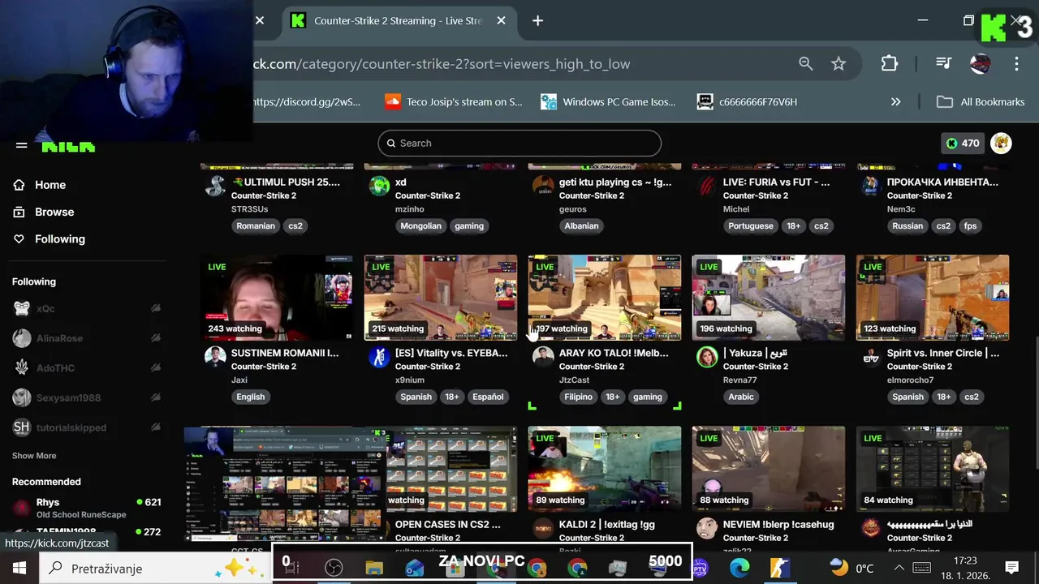Open Microsoft Edge from taskbar
Screen dimensions: 1039x584
739,568
